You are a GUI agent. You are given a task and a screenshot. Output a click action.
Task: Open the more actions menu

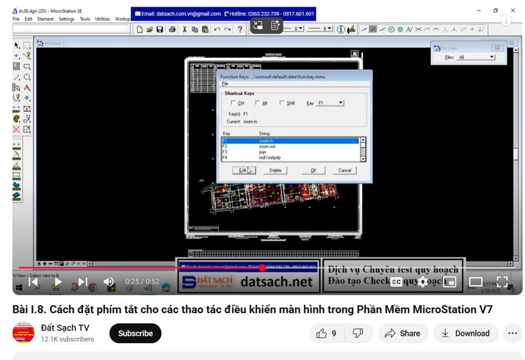tap(512, 333)
